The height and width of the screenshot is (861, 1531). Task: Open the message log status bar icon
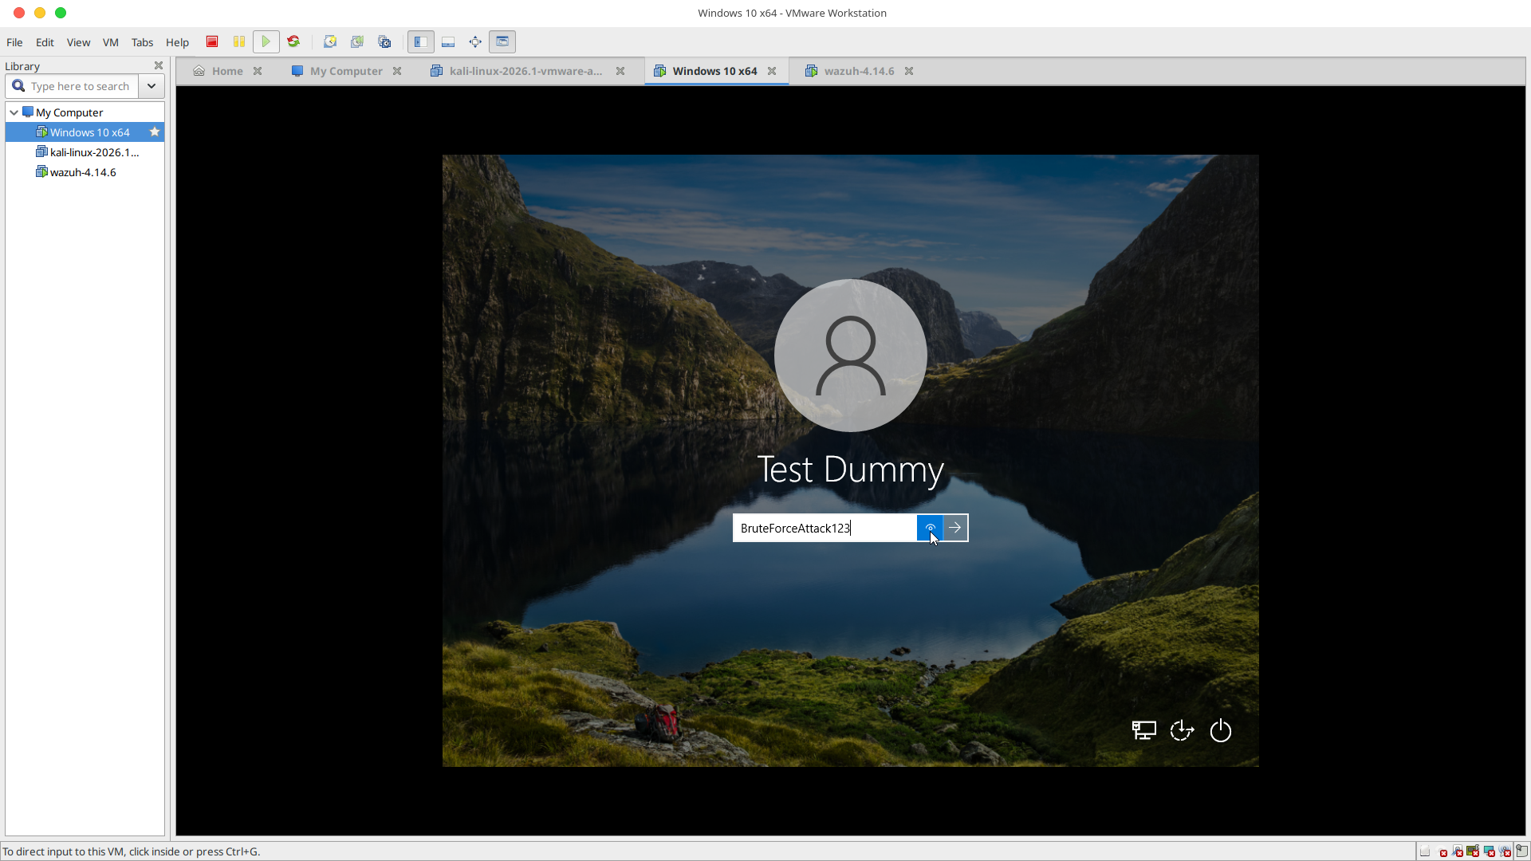(1521, 851)
